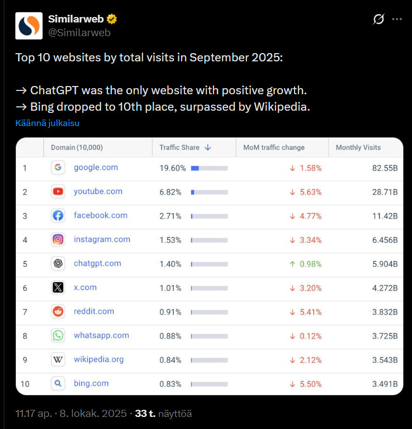
Task: Open the @Similarweb handle link
Action: [80, 32]
